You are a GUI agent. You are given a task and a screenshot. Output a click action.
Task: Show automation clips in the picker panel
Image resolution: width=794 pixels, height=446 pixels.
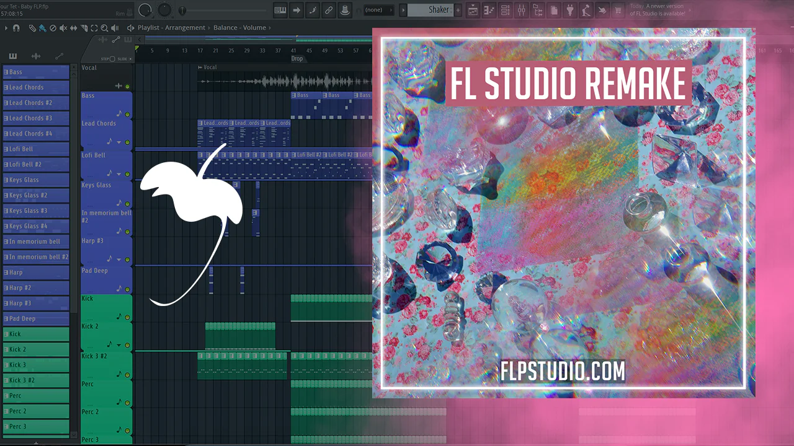(60, 56)
